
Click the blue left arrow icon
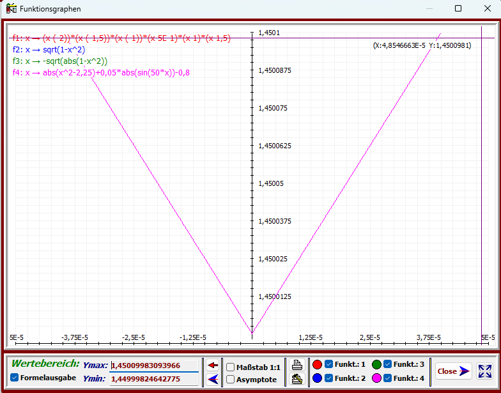click(212, 380)
